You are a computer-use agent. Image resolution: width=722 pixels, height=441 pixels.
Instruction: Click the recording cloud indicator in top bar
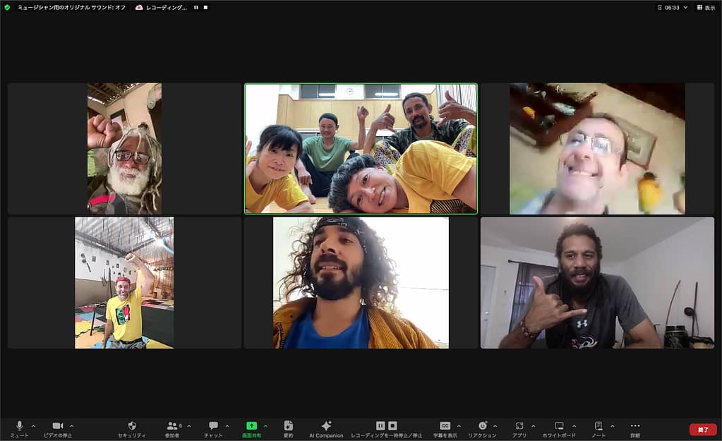(x=139, y=7)
